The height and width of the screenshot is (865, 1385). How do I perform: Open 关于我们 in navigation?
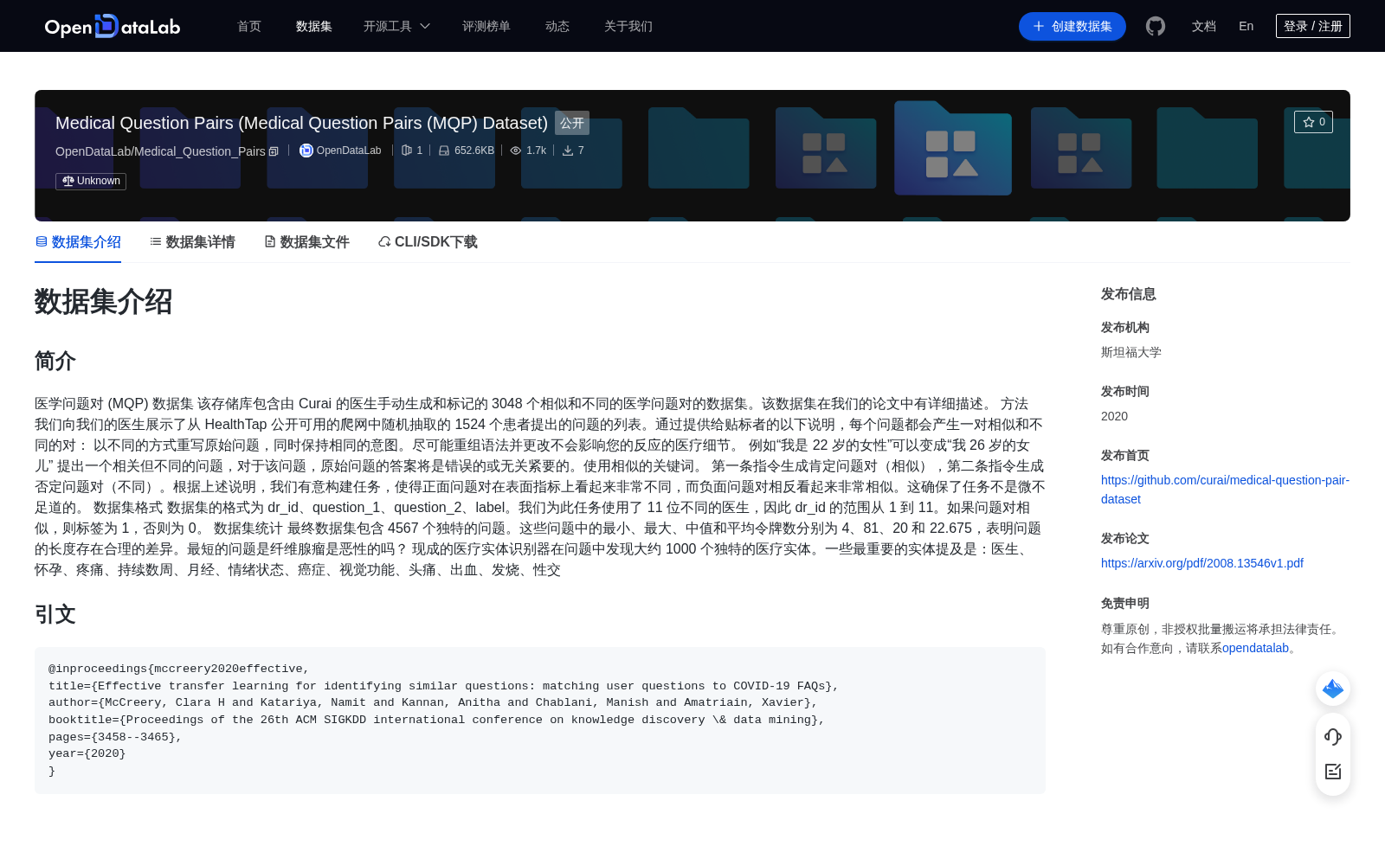point(628,26)
